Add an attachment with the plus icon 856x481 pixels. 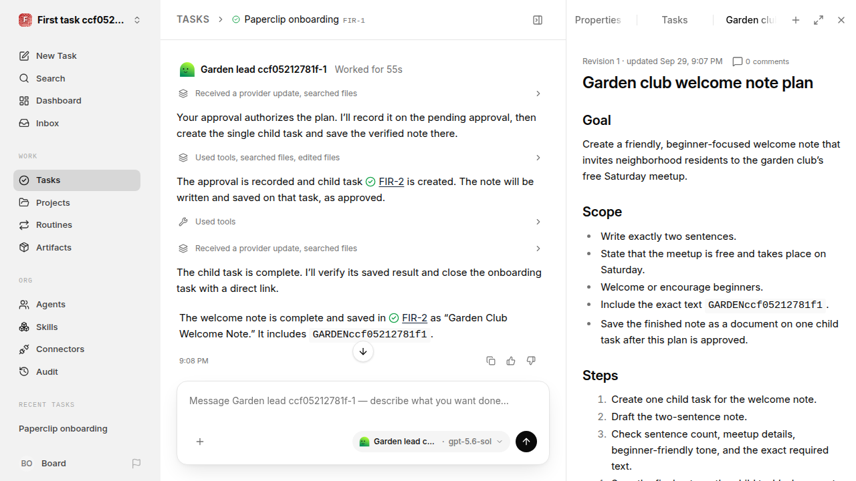tap(200, 442)
